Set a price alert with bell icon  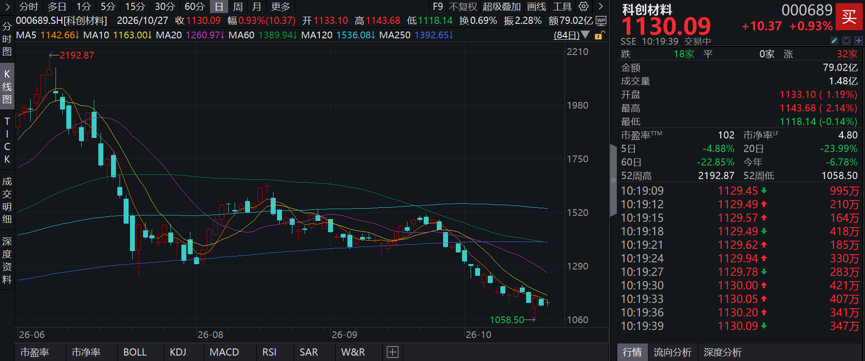click(846, 41)
